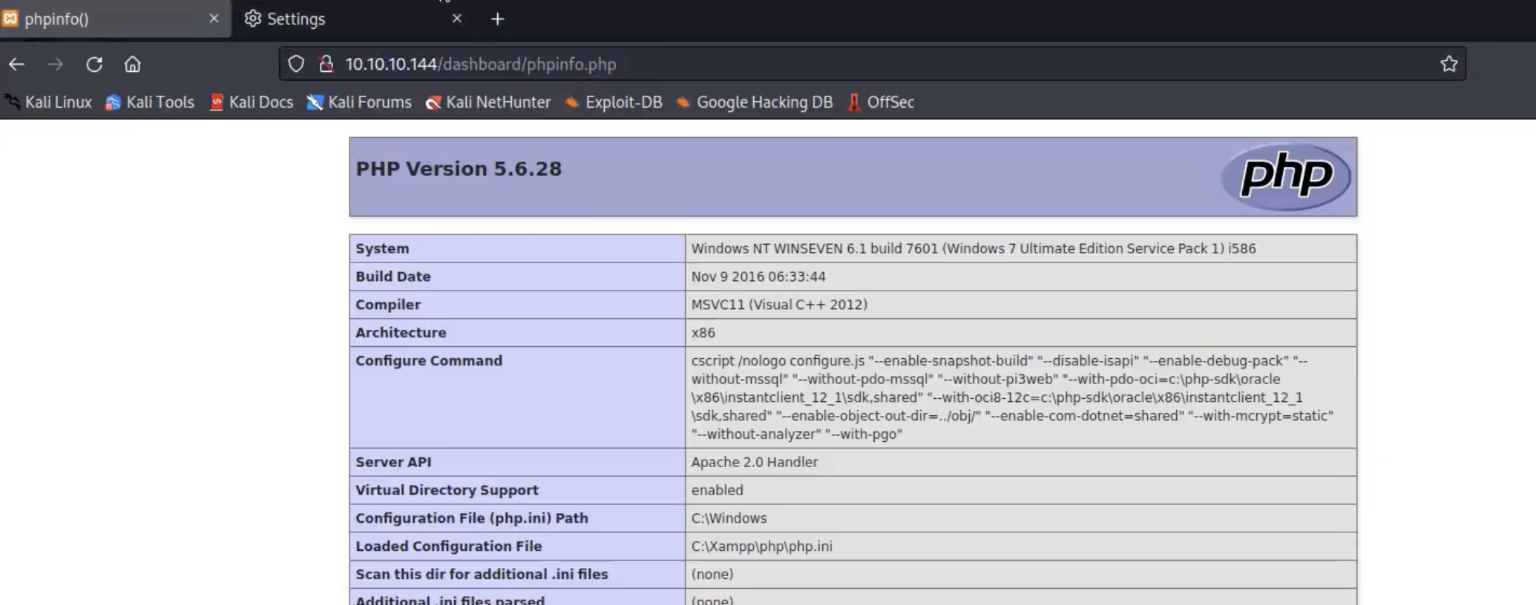Click the PHP logo image
This screenshot has height=605, width=1536.
[x=1285, y=176]
